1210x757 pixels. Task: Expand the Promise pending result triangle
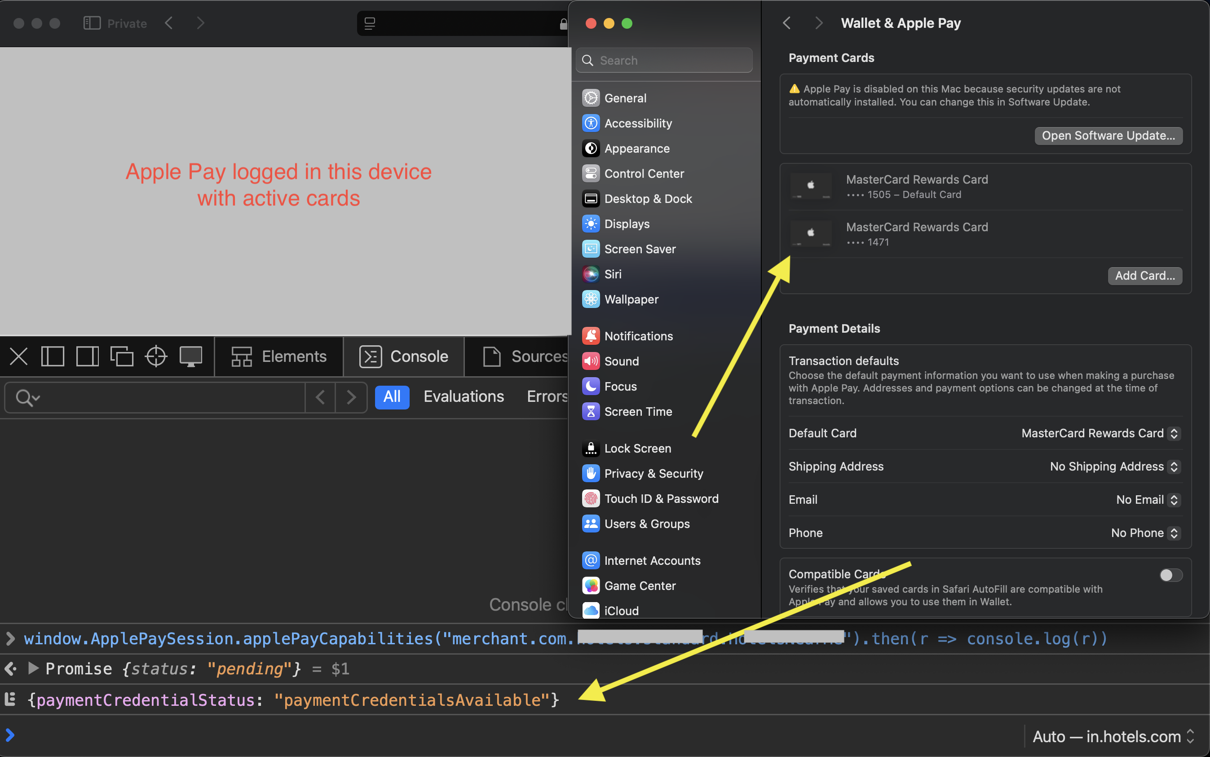click(33, 669)
